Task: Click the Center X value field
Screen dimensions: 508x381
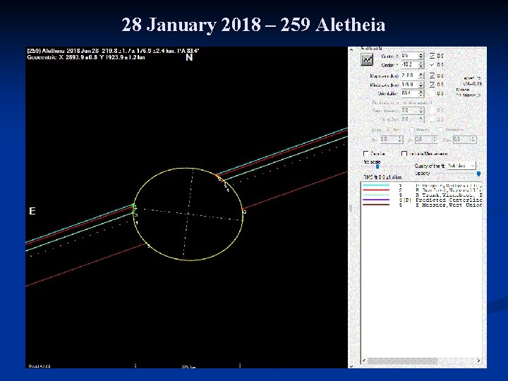Action: pos(409,56)
